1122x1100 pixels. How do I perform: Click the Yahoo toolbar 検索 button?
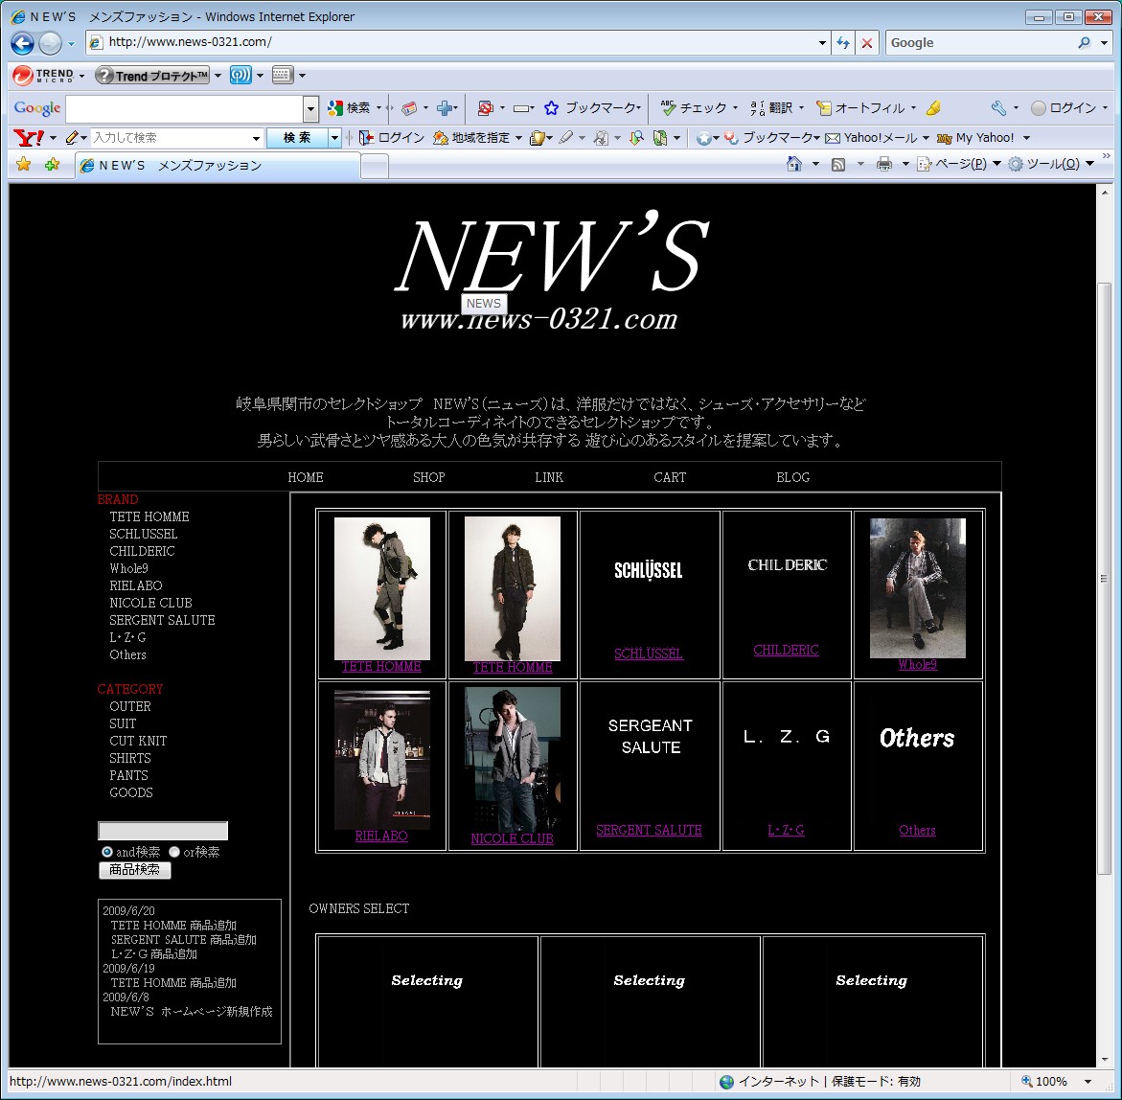click(297, 137)
